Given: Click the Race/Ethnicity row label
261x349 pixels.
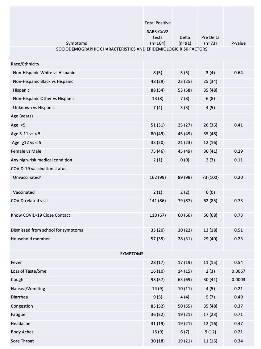Looking at the screenshot, I should click(x=25, y=64).
